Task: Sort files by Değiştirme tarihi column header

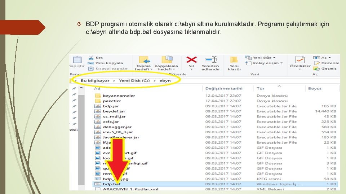Action: 224,88
